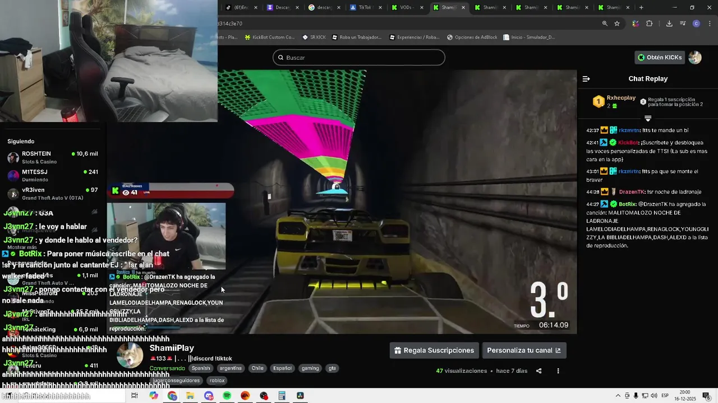
Task: Open KickBot Custom Co... bookmark
Action: click(x=270, y=38)
